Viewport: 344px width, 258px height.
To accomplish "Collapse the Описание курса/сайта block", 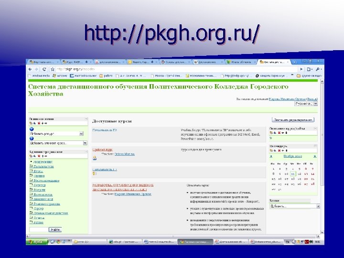I will (315, 129).
